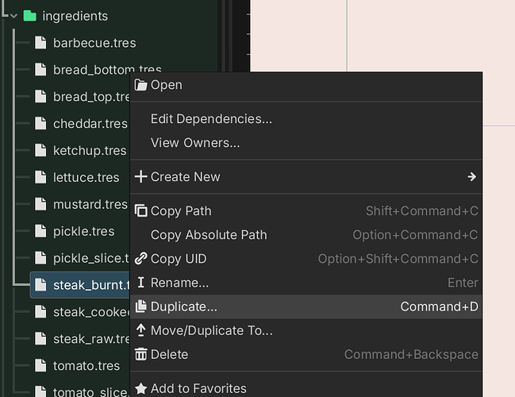The width and height of the screenshot is (515, 397).
Task: Choose Copy UID menu entry
Action: [x=306, y=259]
